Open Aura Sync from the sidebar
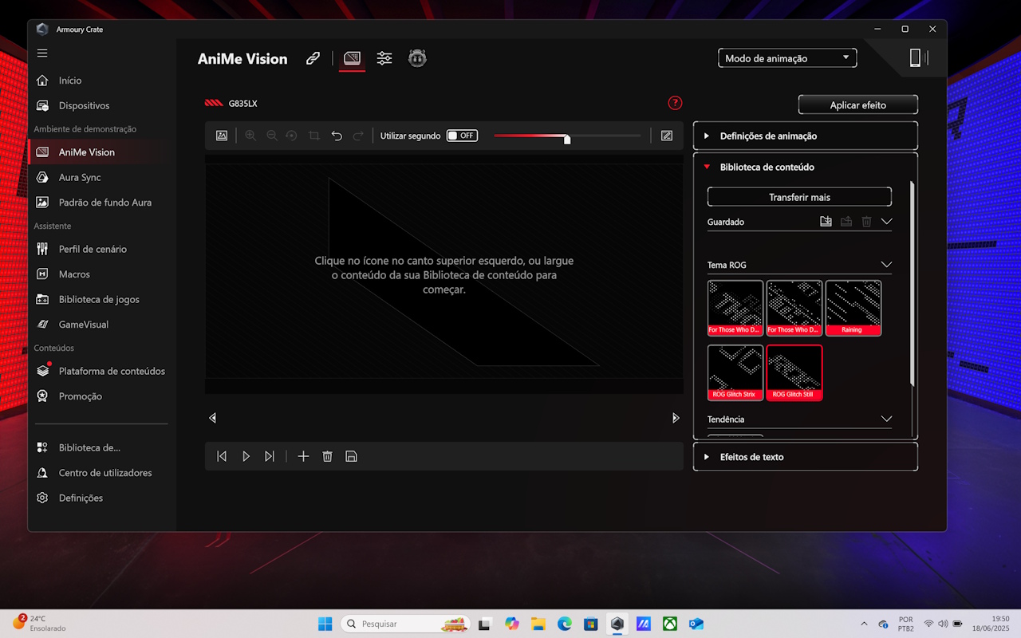This screenshot has width=1021, height=638. coord(80,177)
